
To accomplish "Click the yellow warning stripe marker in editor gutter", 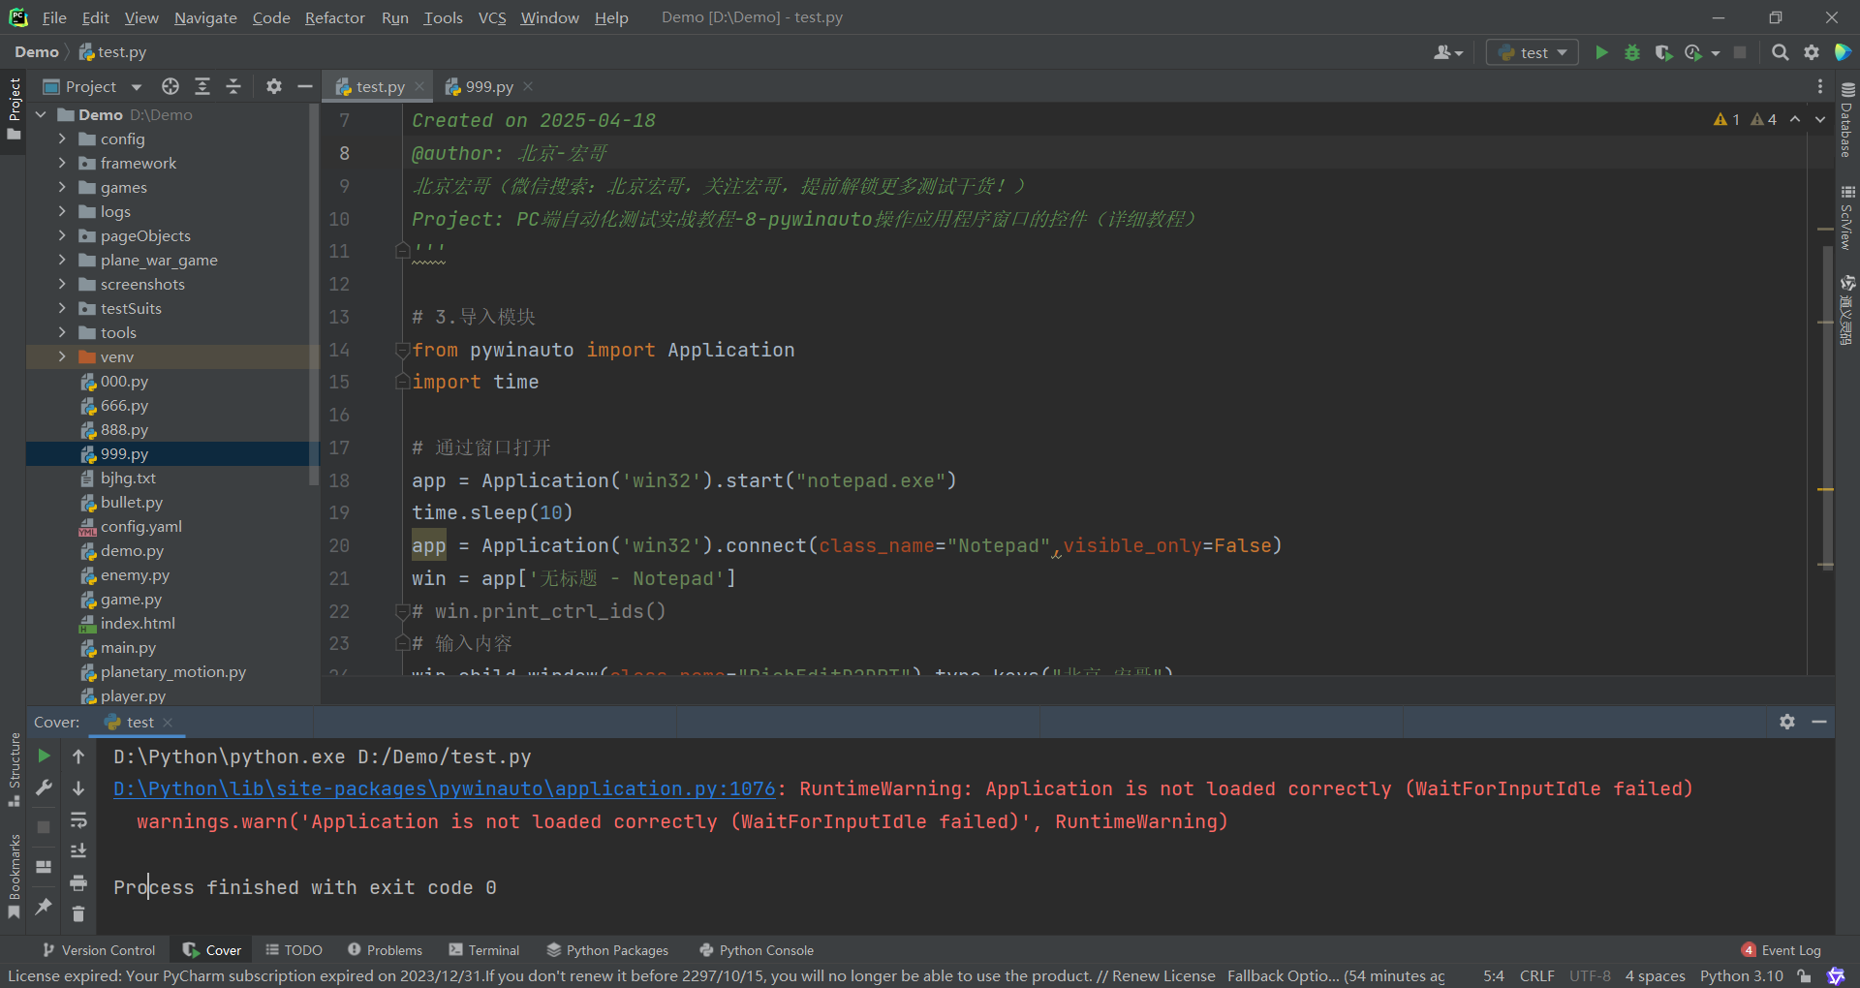I will pyautogui.click(x=1825, y=489).
